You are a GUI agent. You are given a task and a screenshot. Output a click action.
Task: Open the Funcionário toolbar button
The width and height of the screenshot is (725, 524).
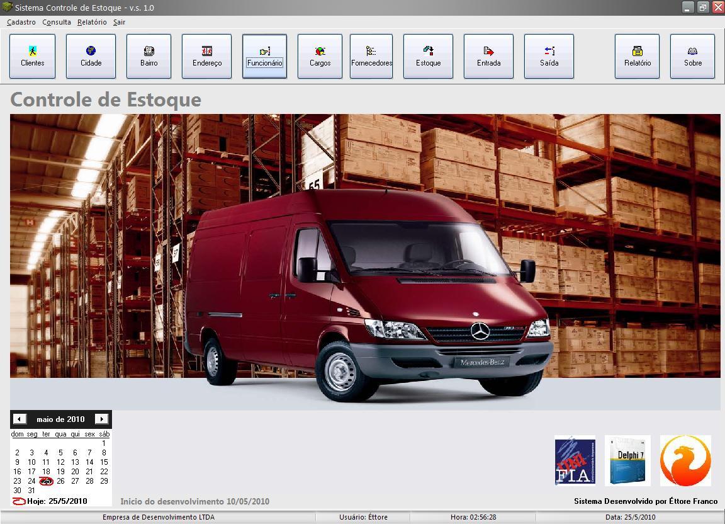264,56
